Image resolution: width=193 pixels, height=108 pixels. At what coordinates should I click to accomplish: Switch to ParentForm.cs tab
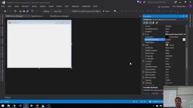pos(37,16)
